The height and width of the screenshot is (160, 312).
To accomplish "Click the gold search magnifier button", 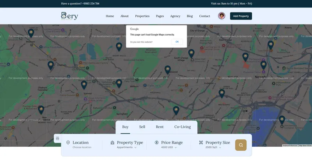I will tap(241, 145).
